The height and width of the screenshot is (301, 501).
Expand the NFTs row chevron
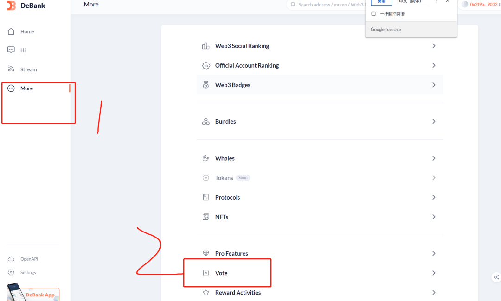pyautogui.click(x=434, y=217)
